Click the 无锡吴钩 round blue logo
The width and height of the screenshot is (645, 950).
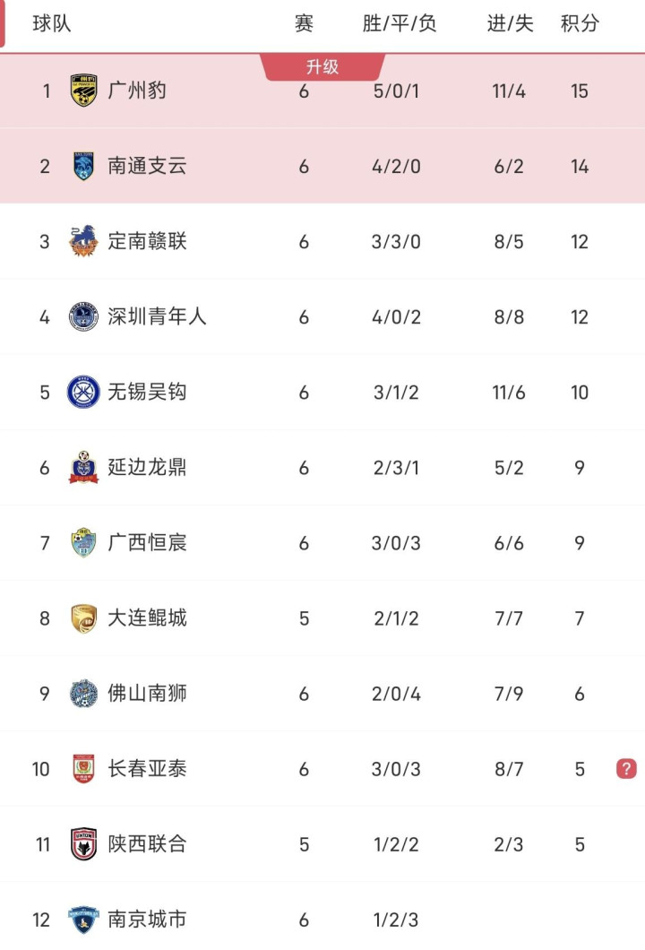[x=84, y=392]
